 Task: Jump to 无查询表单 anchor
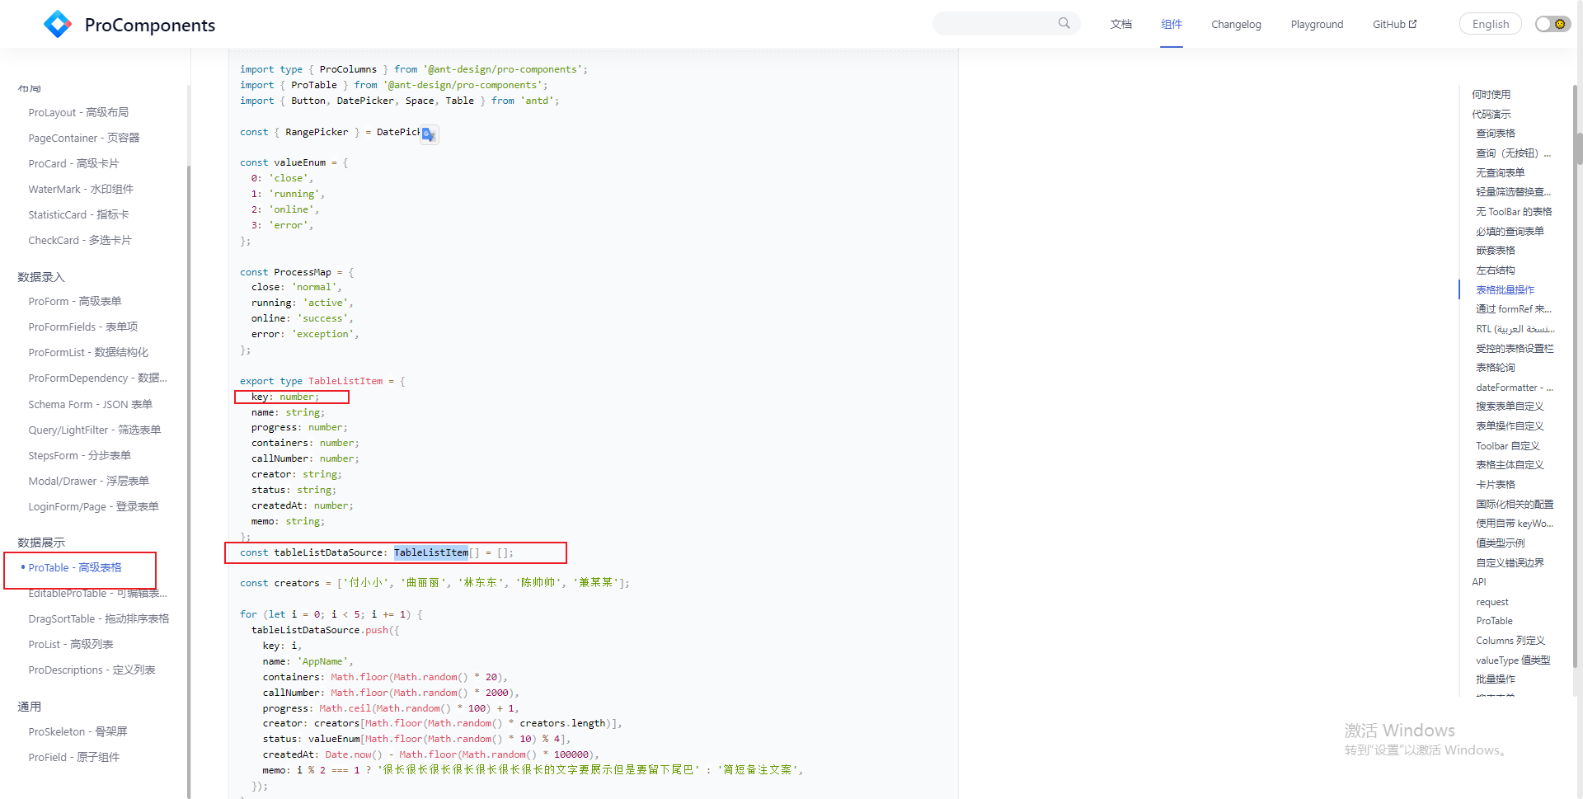pyautogui.click(x=1501, y=172)
